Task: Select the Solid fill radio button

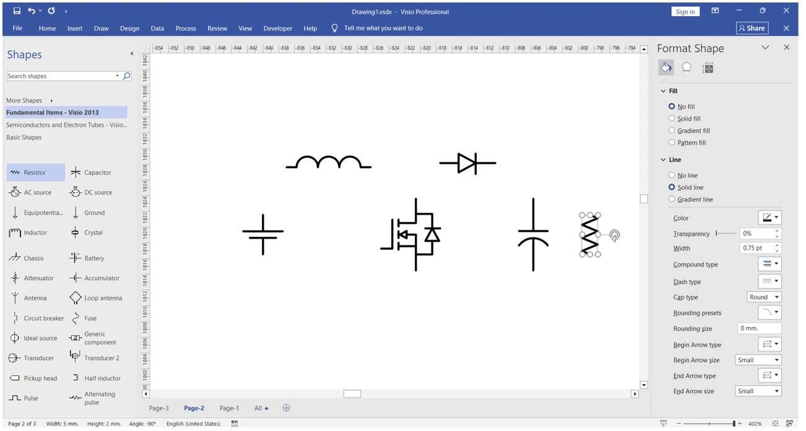Action: tap(672, 119)
